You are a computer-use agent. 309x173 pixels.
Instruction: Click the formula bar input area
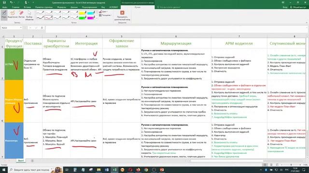(176, 29)
